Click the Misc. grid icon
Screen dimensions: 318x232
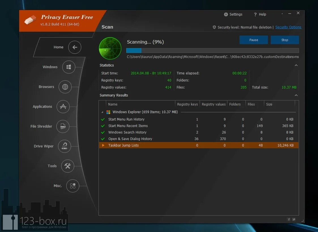tap(72, 186)
